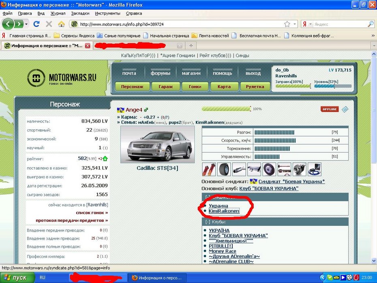The height and width of the screenshot is (283, 377).
Task: Click the tire upgrade icon
Action: [224, 169]
